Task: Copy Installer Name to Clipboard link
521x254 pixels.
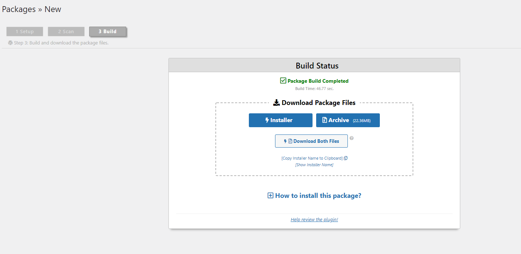Action: (312, 158)
